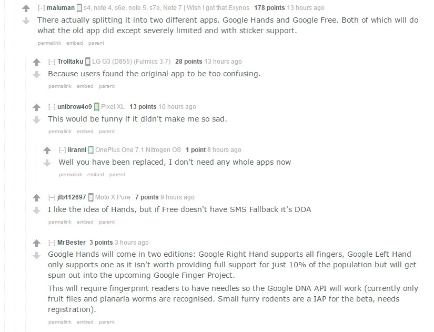Open permalink of maluman's comment
The width and height of the screenshot is (434, 332).
(49, 43)
